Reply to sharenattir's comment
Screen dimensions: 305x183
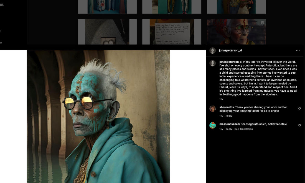[x=229, y=116]
